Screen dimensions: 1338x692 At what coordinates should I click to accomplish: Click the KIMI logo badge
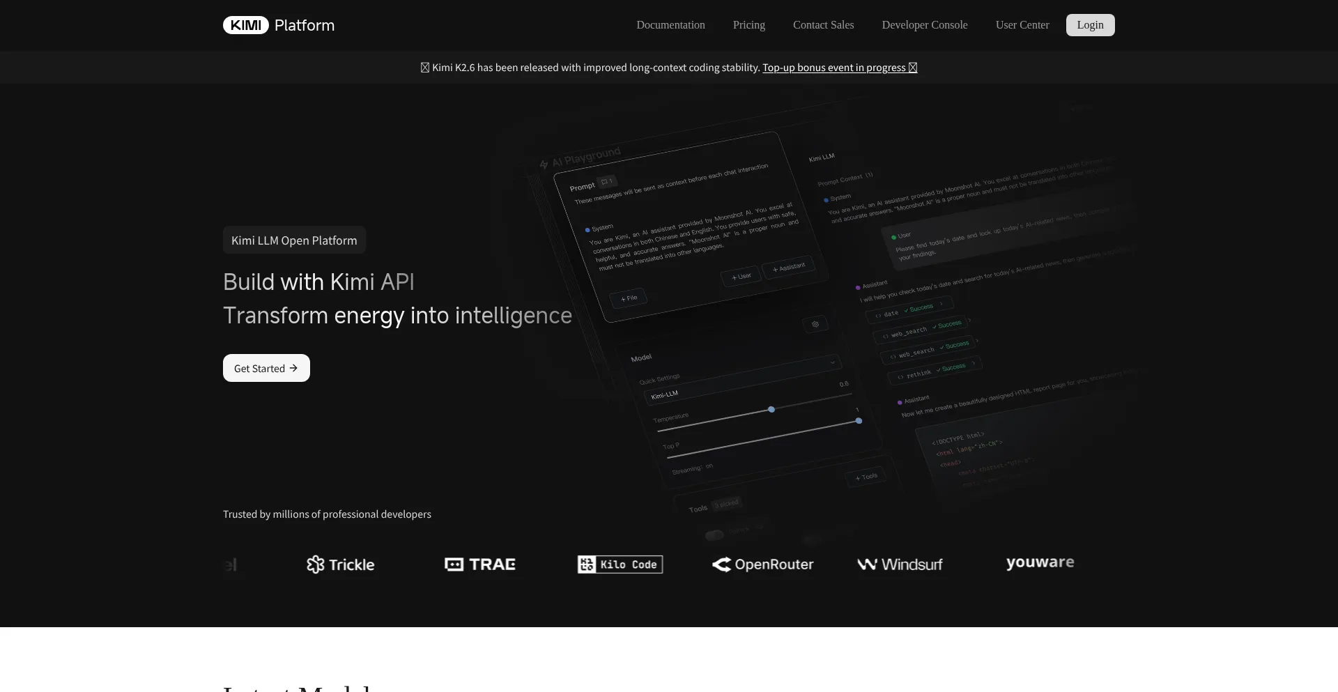[x=245, y=25]
